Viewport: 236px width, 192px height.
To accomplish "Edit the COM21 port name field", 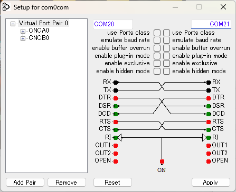I will point(211,24).
